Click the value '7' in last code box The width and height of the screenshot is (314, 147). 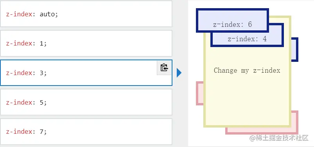click(x=42, y=132)
